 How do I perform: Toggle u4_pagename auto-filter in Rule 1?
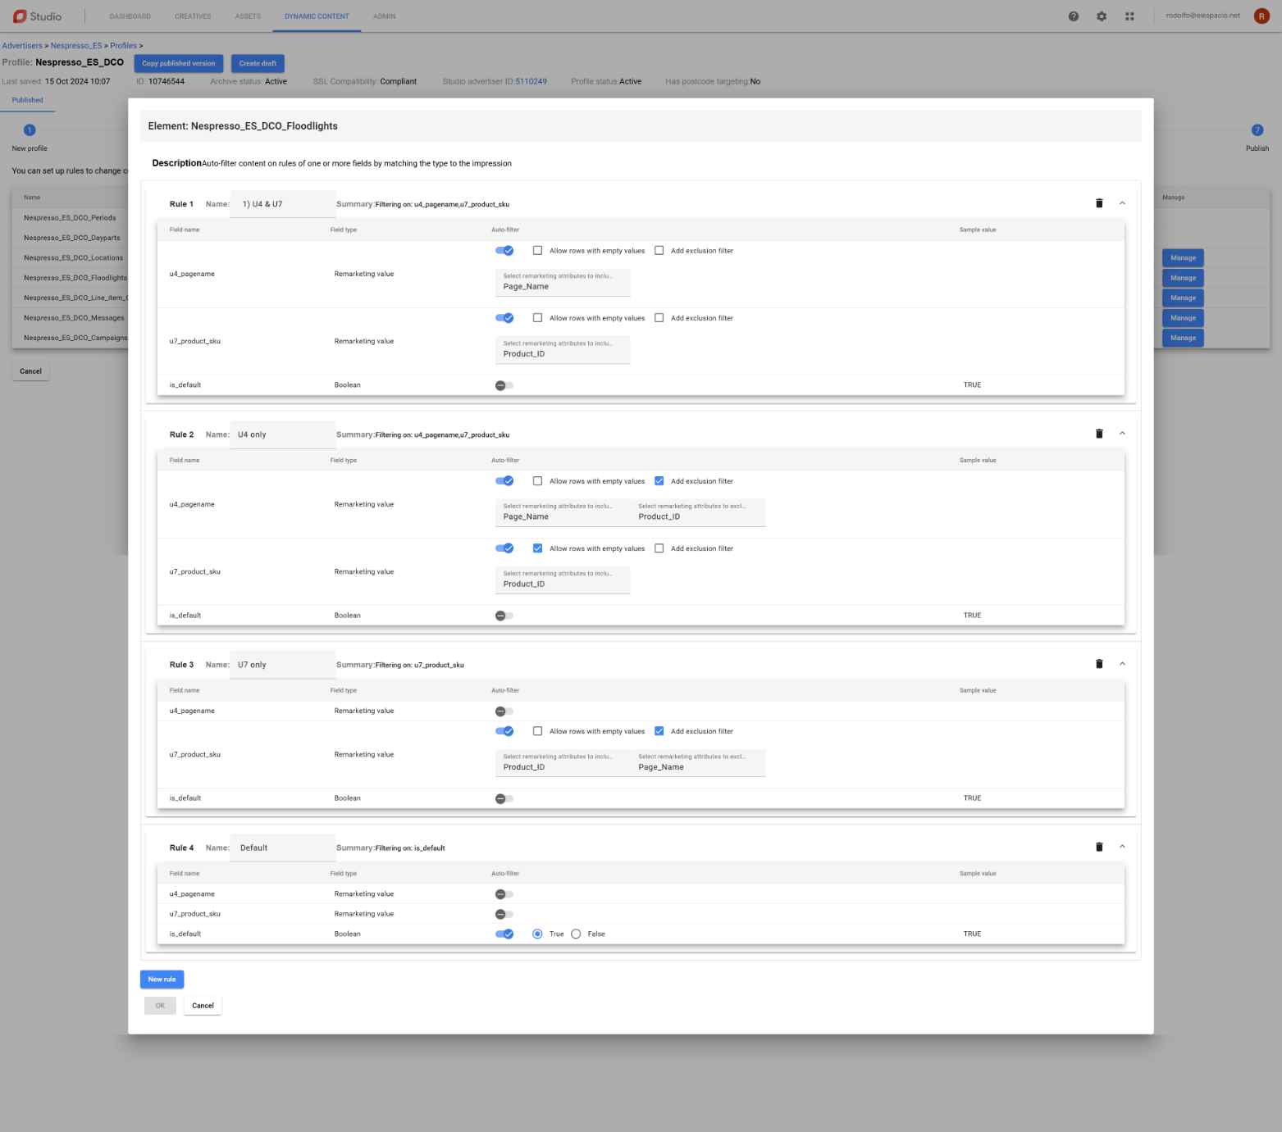pos(504,251)
